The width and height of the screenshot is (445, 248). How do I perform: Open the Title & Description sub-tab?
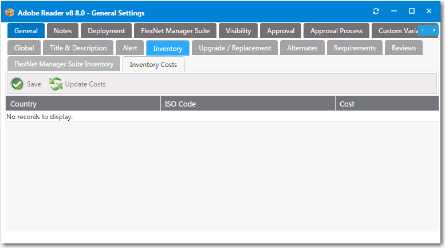tap(78, 48)
